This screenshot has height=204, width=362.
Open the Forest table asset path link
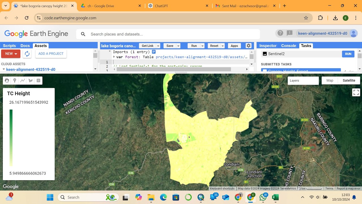point(201,57)
